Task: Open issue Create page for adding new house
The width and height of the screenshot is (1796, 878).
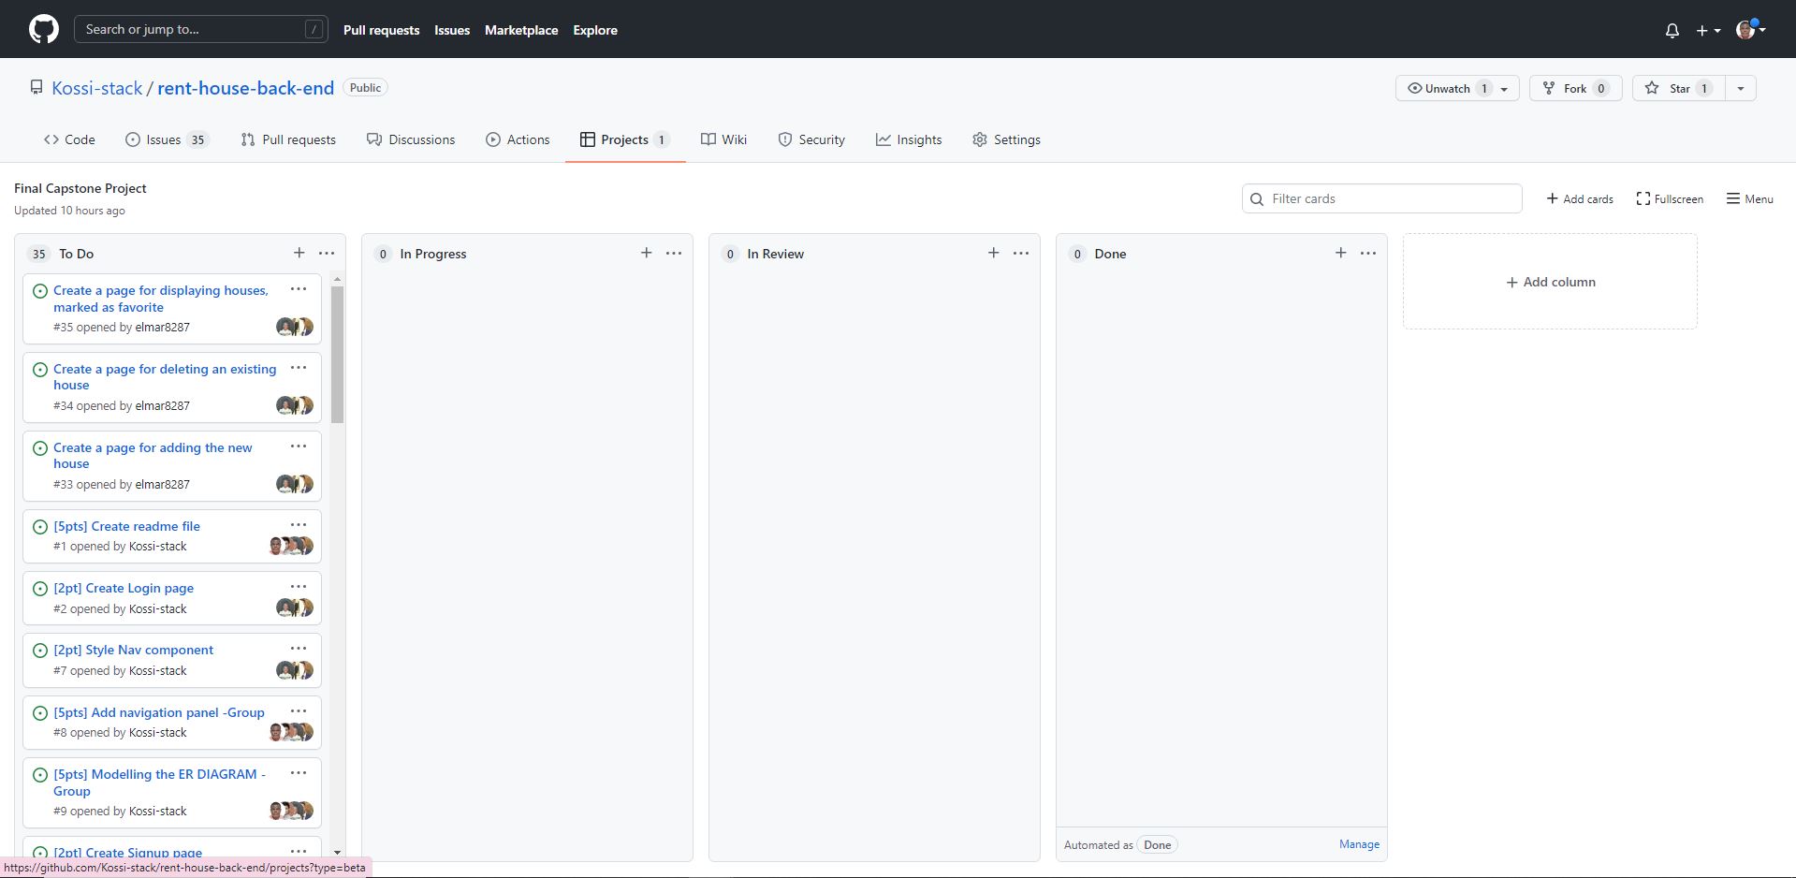Action: [x=153, y=456]
